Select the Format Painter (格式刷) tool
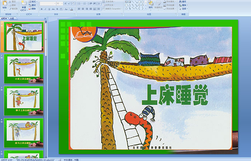Screen dimensions: 251x161 pyautogui.click(x=13, y=9)
